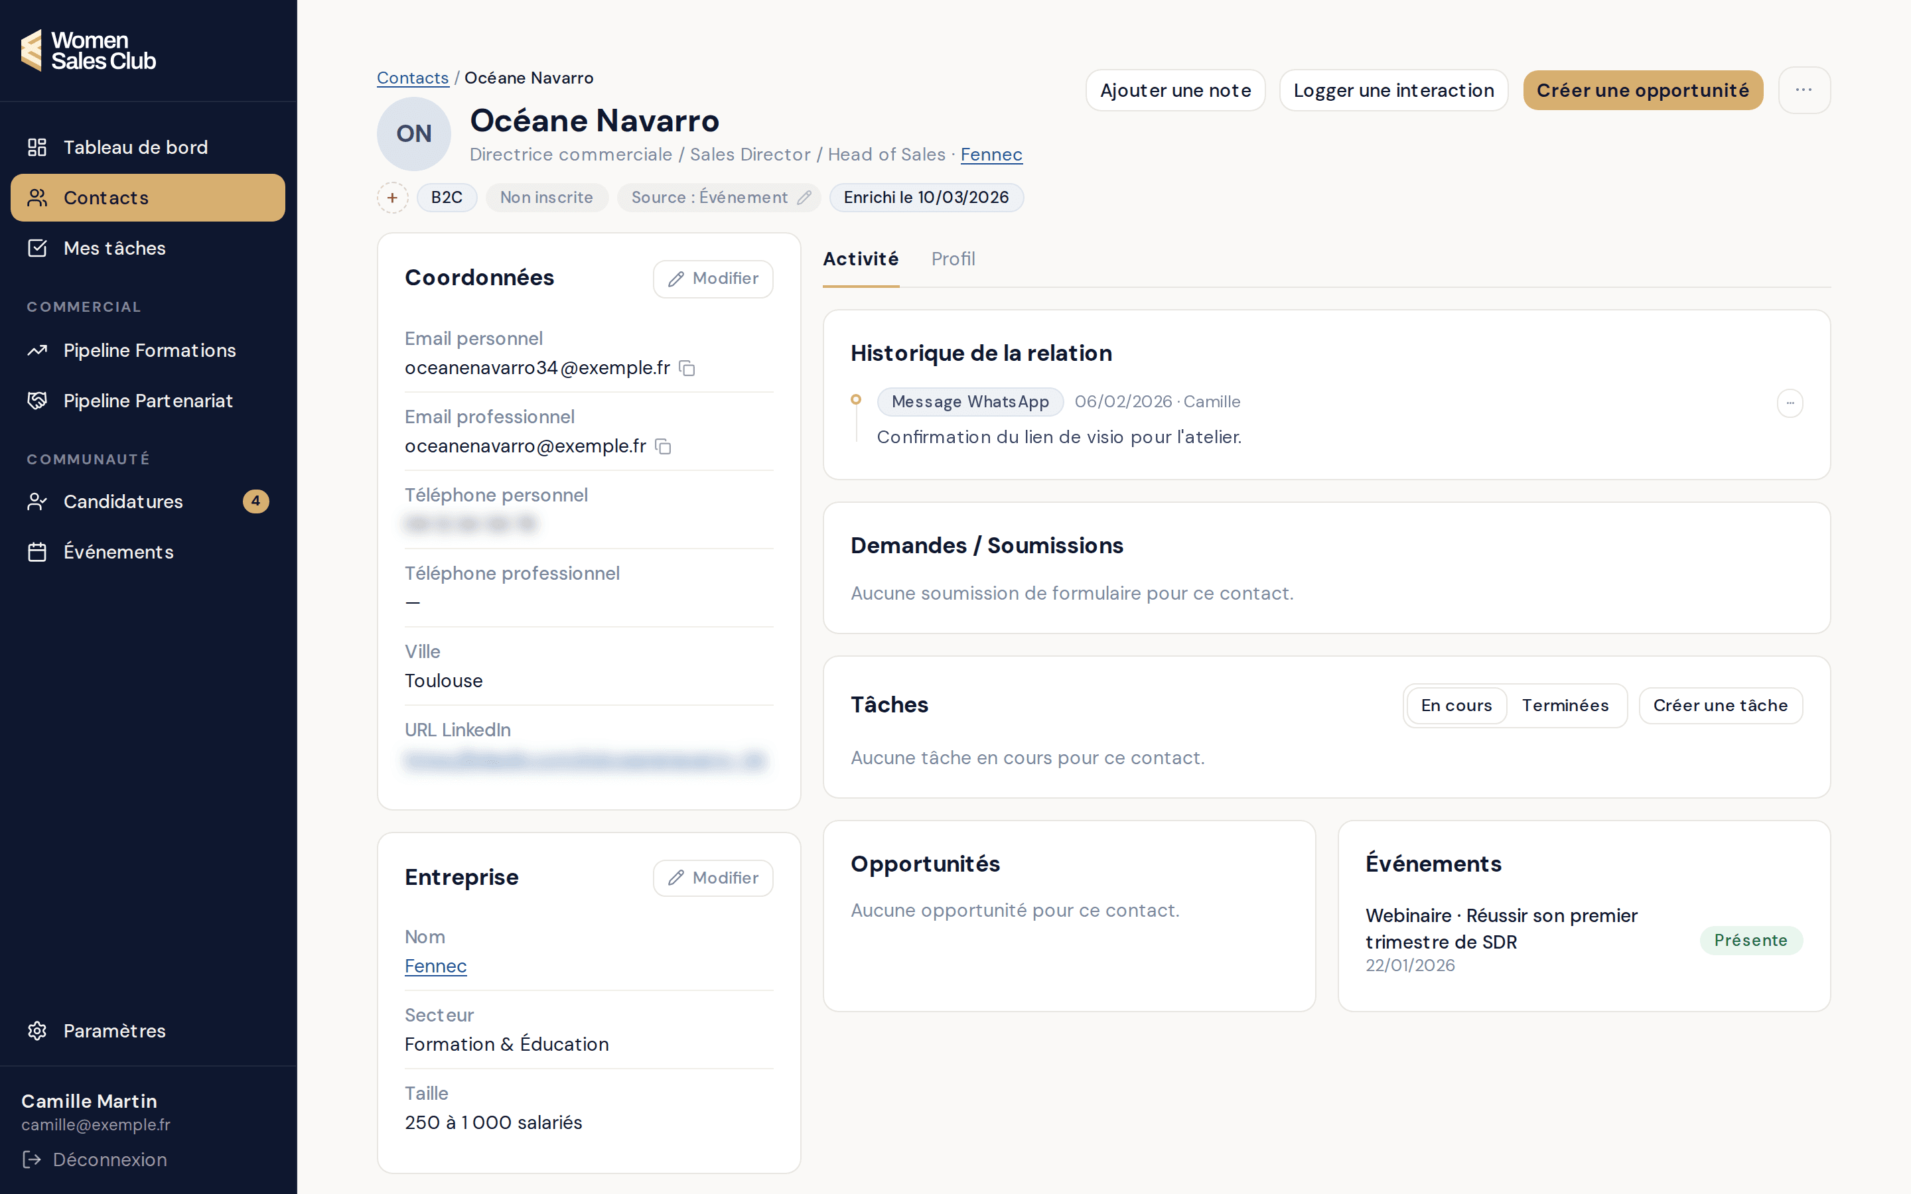Viewport: 1911px width, 1194px height.
Task: Click Créer une opportunité button
Action: [1642, 90]
